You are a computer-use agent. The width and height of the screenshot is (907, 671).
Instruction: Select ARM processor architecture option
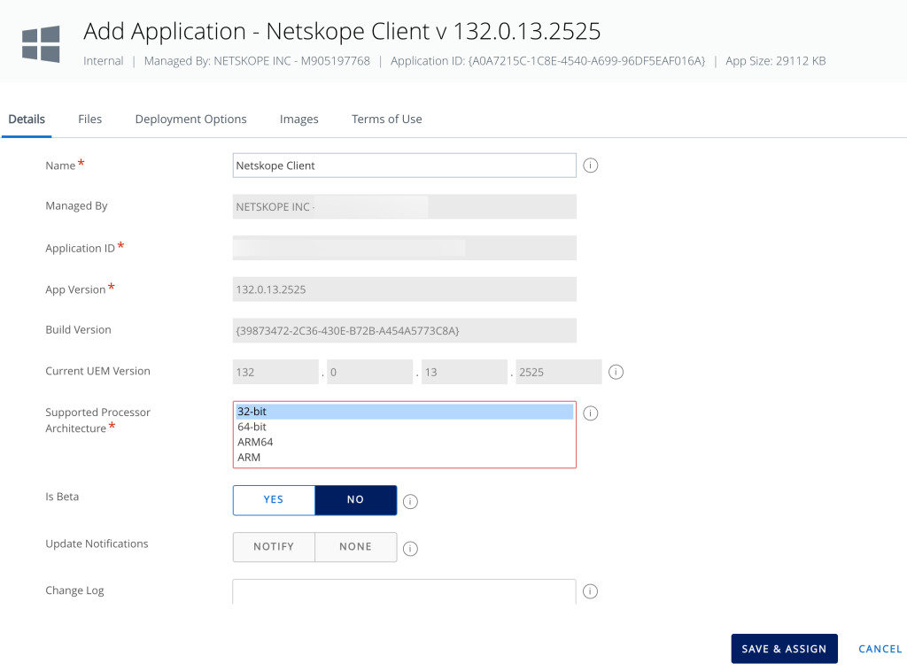tap(404, 457)
